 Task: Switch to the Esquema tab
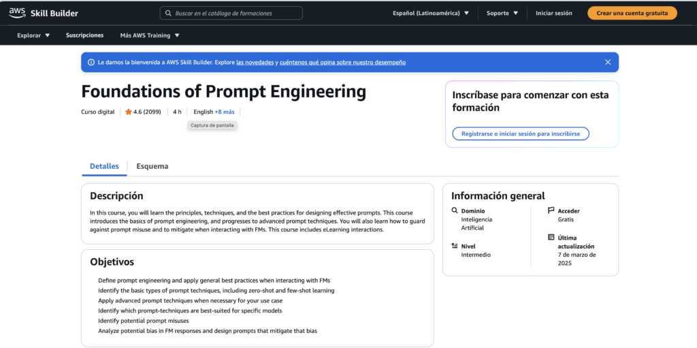[152, 166]
